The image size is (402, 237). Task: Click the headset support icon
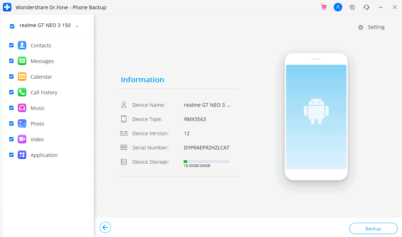(366, 7)
